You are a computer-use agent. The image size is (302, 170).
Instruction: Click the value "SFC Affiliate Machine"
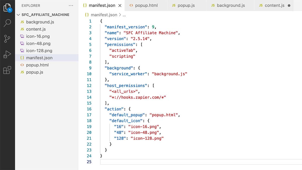pyautogui.click(x=151, y=33)
